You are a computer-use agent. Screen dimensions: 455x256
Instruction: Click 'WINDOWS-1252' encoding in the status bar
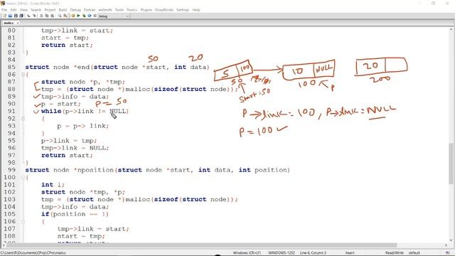pos(282,253)
